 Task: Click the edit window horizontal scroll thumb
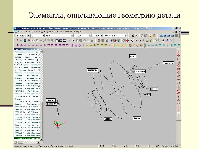click(20, 142)
